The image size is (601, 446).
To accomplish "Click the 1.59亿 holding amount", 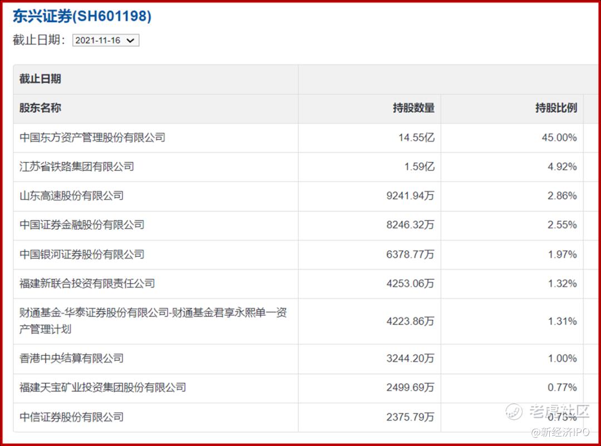I will tap(420, 167).
